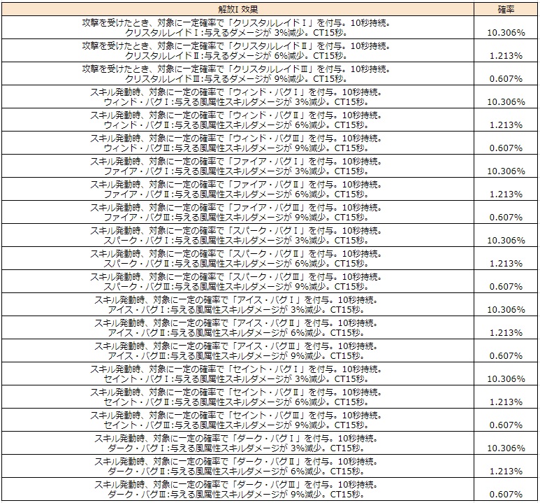The height and width of the screenshot is (503, 540).
Task: Click the 確率 column header
Action: (506, 9)
